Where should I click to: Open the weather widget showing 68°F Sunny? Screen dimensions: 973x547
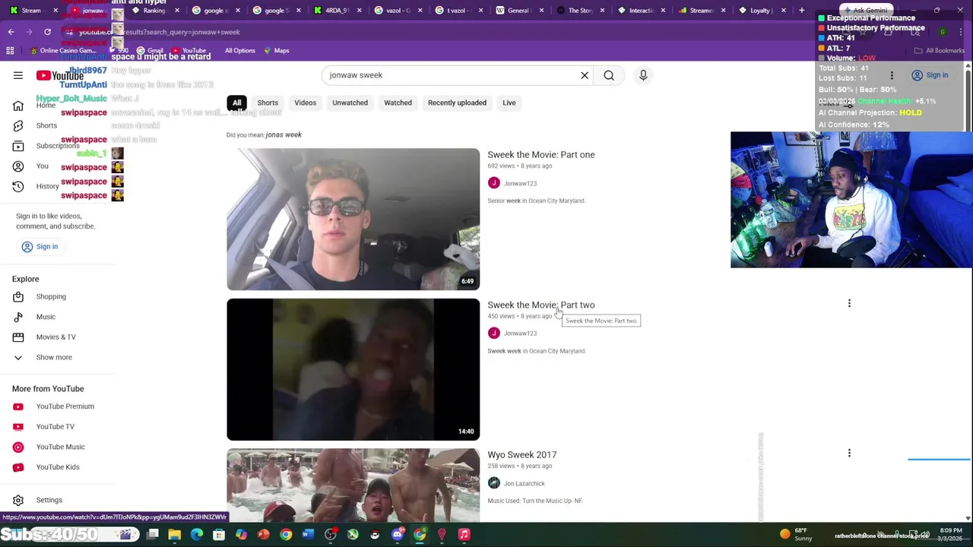pos(796,535)
